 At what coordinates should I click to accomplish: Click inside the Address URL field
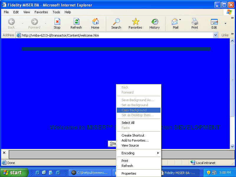pyautogui.click(x=117, y=35)
